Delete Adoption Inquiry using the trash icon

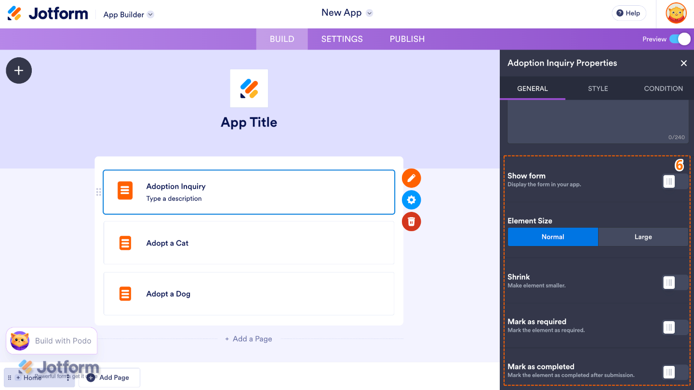(411, 221)
